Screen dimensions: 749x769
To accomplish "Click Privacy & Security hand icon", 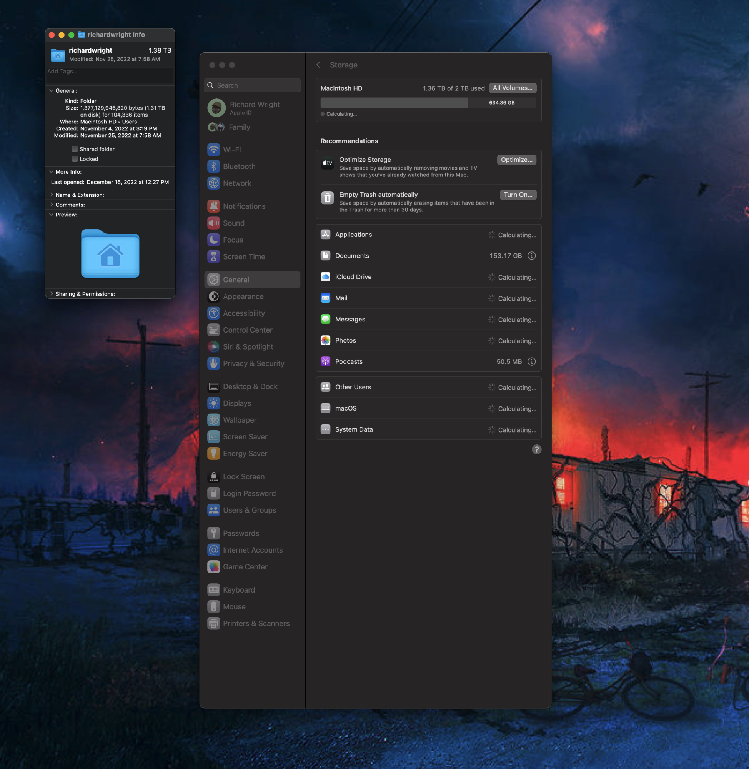I will coord(214,363).
